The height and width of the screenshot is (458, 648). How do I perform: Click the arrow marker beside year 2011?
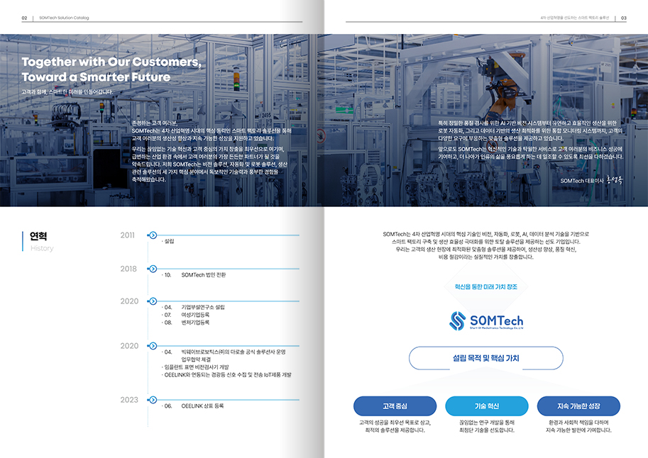[152, 235]
